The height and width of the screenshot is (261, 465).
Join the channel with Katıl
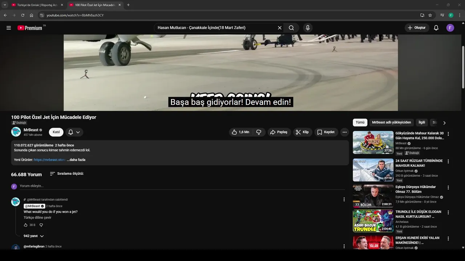coord(56,132)
